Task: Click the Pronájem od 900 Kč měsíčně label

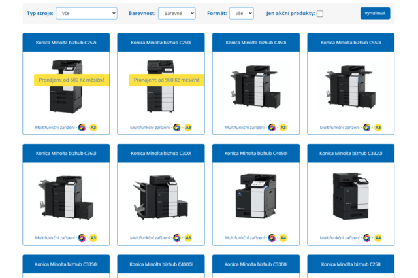Action: [x=167, y=80]
